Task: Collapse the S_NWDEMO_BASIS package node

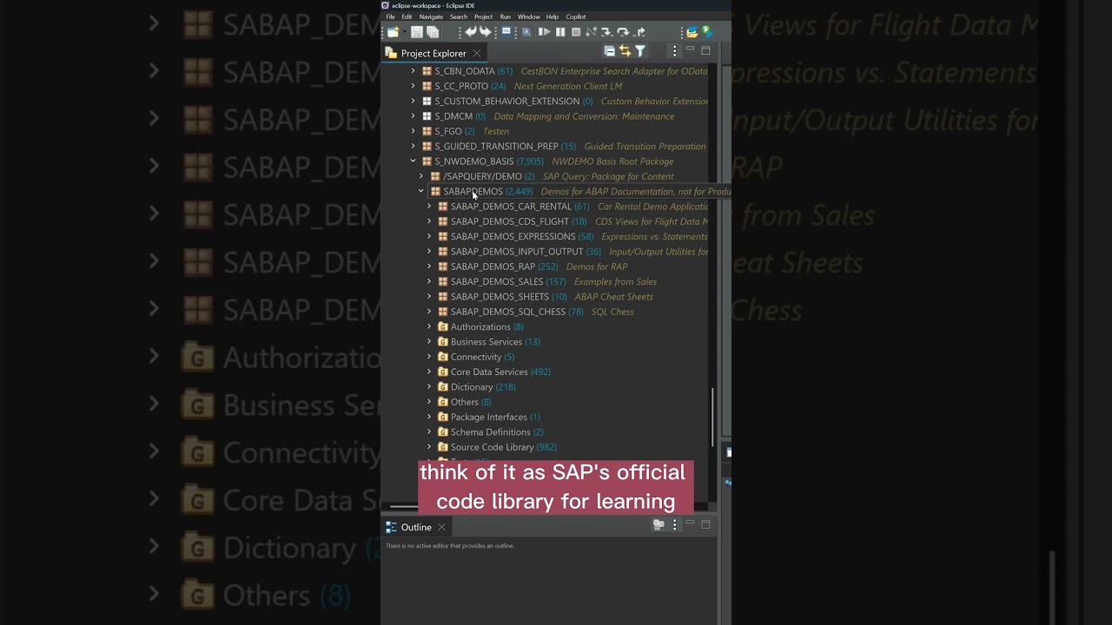Action: pos(414,161)
